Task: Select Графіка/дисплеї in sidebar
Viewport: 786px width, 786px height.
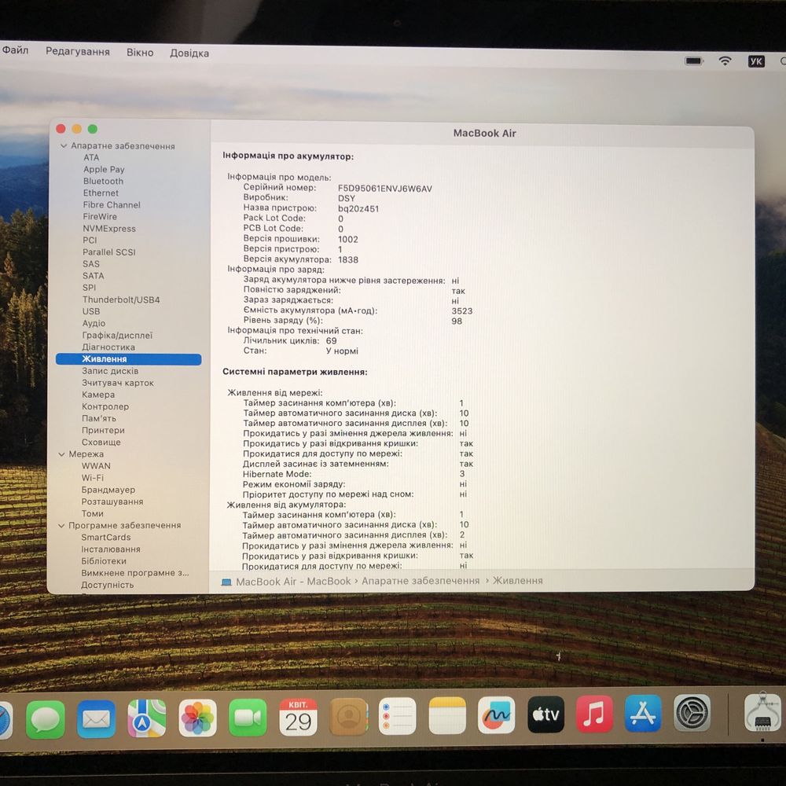Action: point(117,336)
